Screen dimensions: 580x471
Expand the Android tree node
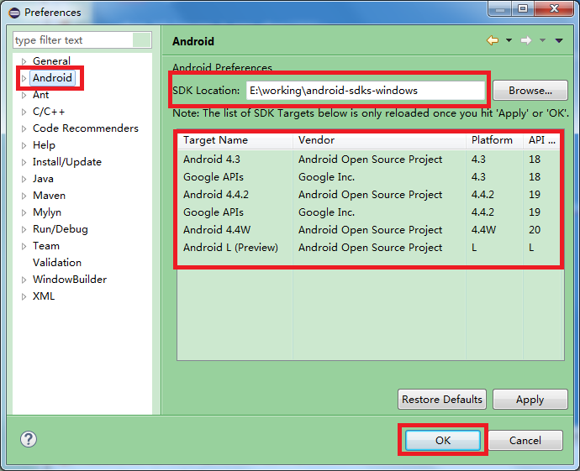click(x=24, y=78)
